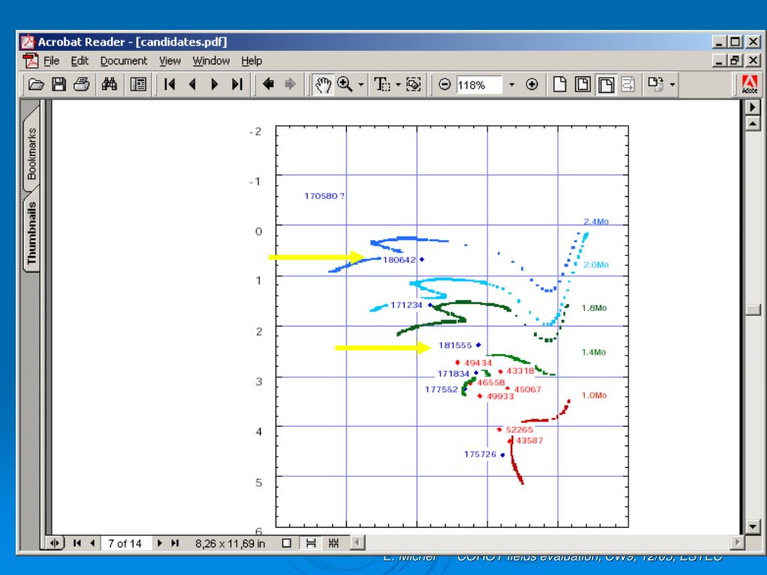The width and height of the screenshot is (767, 575).
Task: Open the File menu
Action: tap(52, 61)
